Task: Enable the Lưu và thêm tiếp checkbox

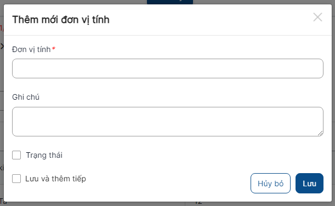Action: pyautogui.click(x=16, y=179)
